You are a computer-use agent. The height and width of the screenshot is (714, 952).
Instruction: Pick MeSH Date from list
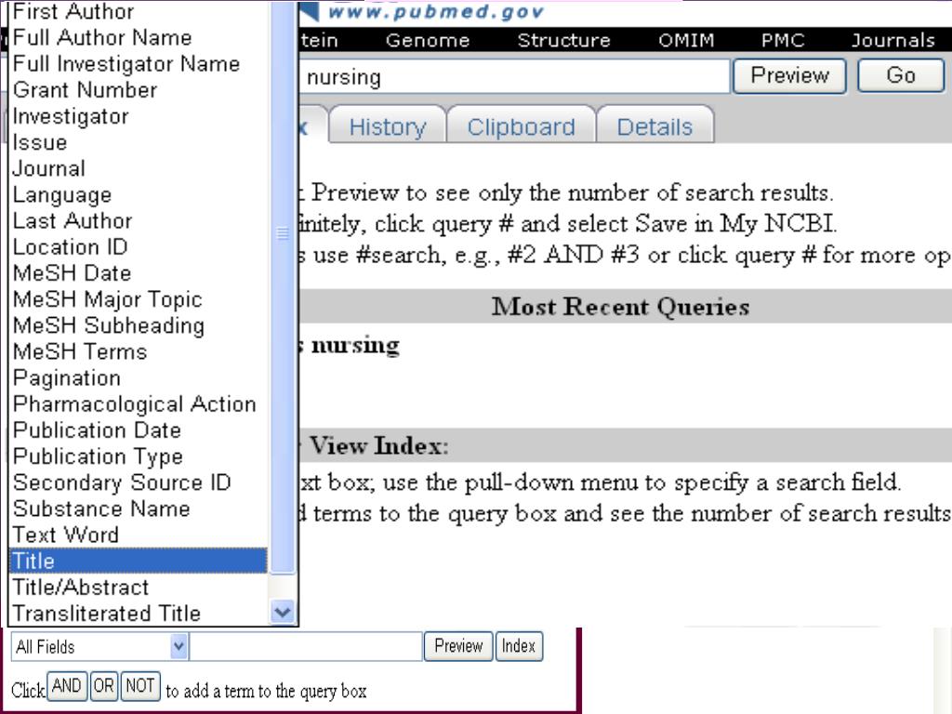pyautogui.click(x=139, y=272)
